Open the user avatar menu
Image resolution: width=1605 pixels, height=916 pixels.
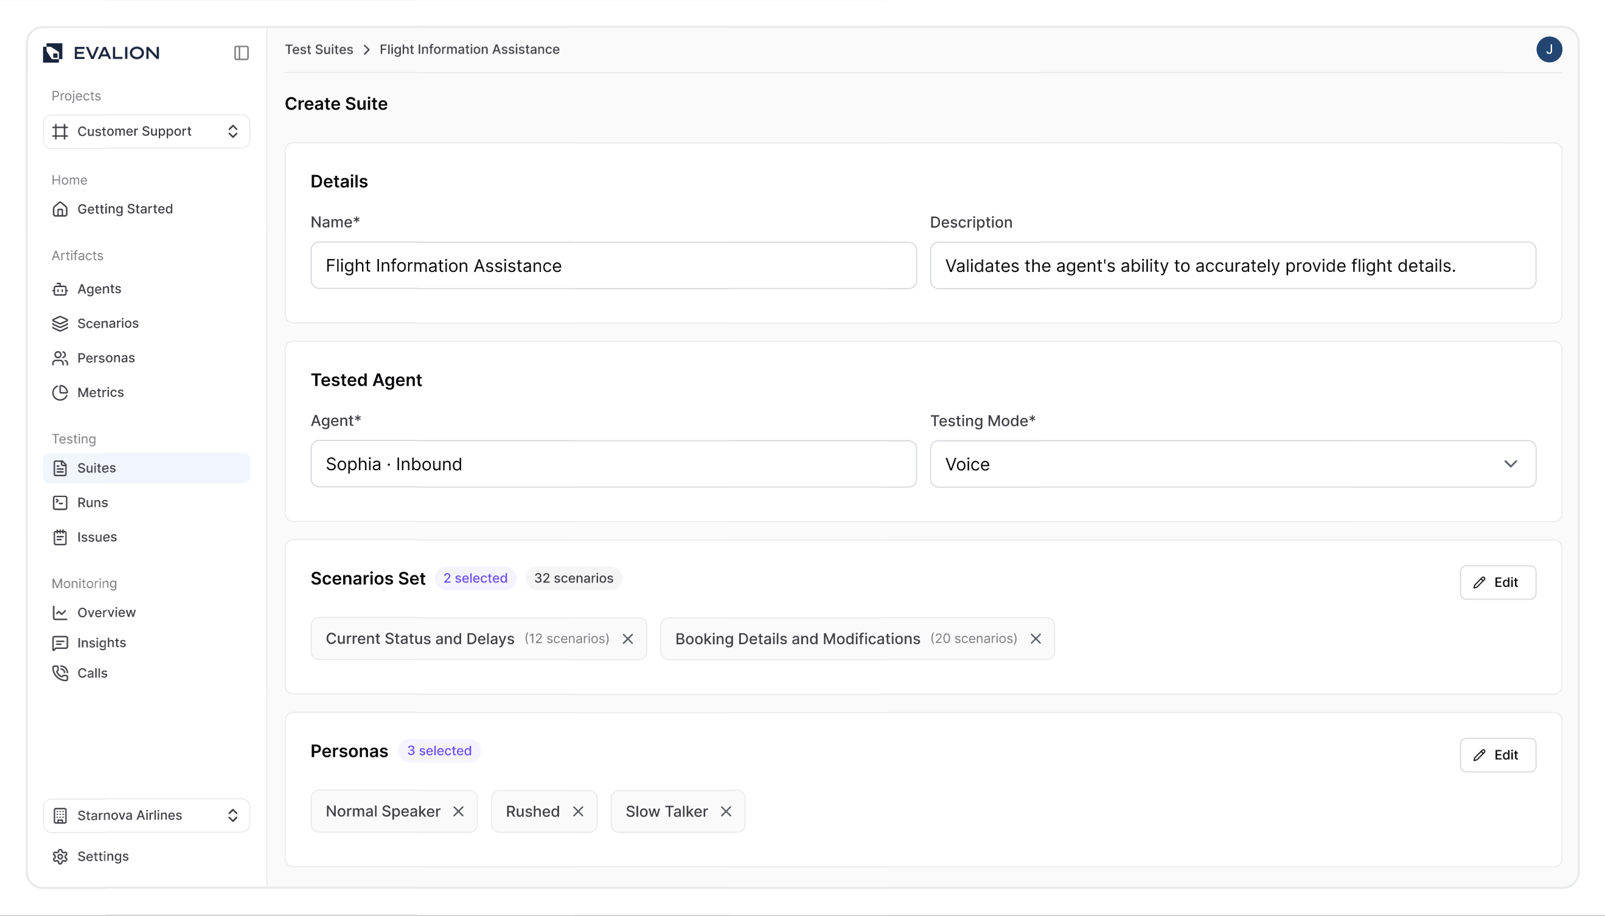[x=1550, y=49]
